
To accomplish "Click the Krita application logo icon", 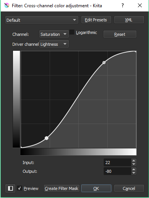I will pyautogui.click(x=6, y=5).
